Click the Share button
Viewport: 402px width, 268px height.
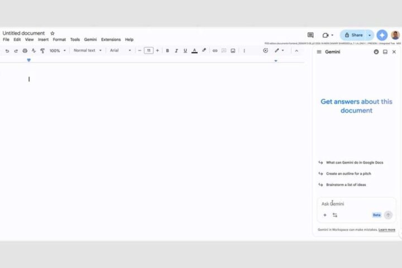[x=353, y=35]
